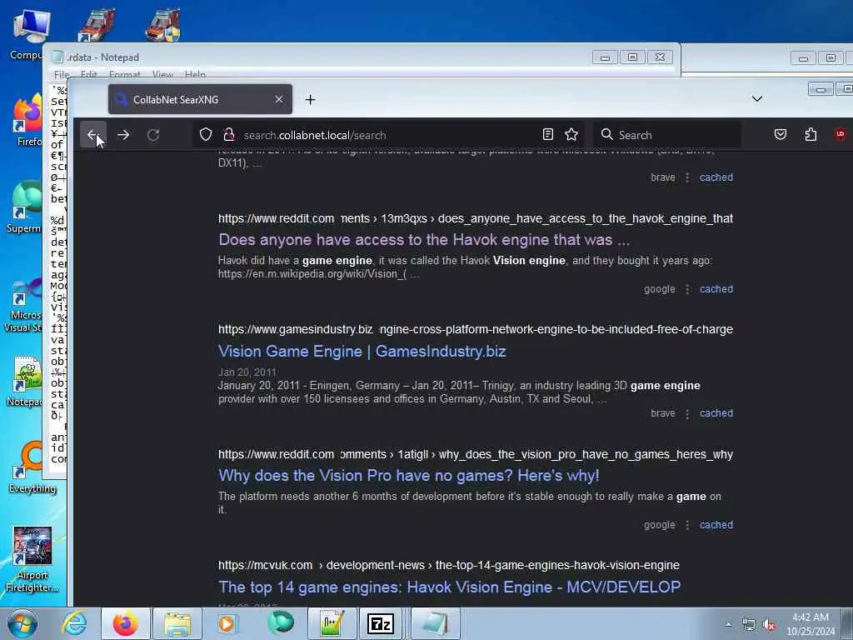This screenshot has height=640, width=853.
Task: Click the magnifier icon in search box
Action: (x=607, y=134)
